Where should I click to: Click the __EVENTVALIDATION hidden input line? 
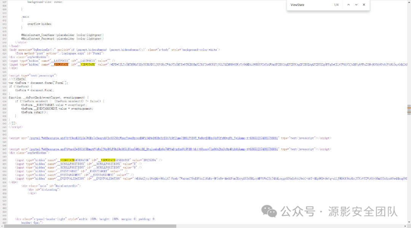[211, 179]
